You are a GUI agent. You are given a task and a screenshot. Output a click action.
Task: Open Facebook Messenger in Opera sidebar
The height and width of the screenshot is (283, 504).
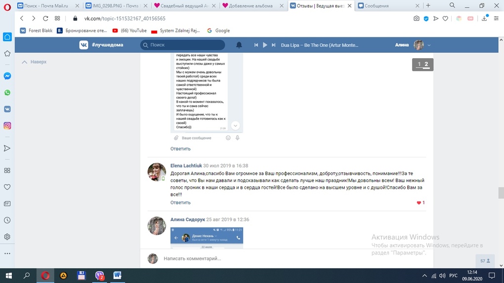[x=7, y=76]
